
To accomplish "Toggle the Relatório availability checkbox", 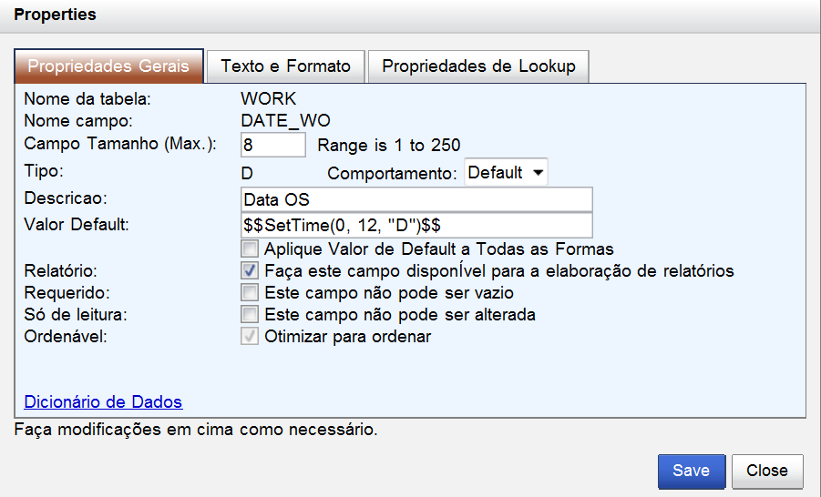I will [250, 270].
